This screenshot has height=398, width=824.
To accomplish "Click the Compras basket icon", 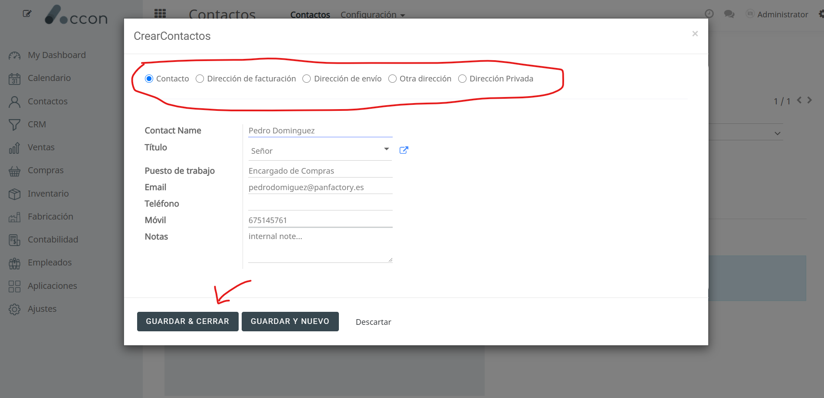I will pyautogui.click(x=14, y=171).
